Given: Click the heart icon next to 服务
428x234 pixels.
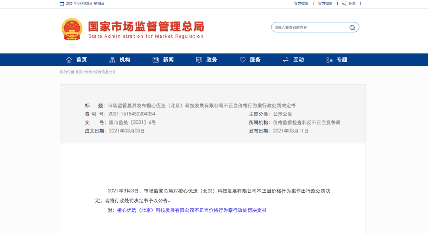Looking at the screenshot, I should [243, 60].
